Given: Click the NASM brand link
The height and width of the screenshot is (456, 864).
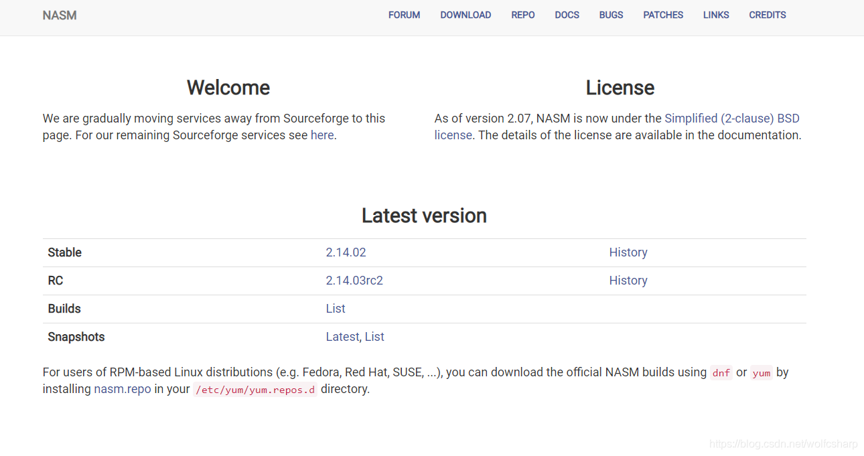Looking at the screenshot, I should (x=60, y=15).
